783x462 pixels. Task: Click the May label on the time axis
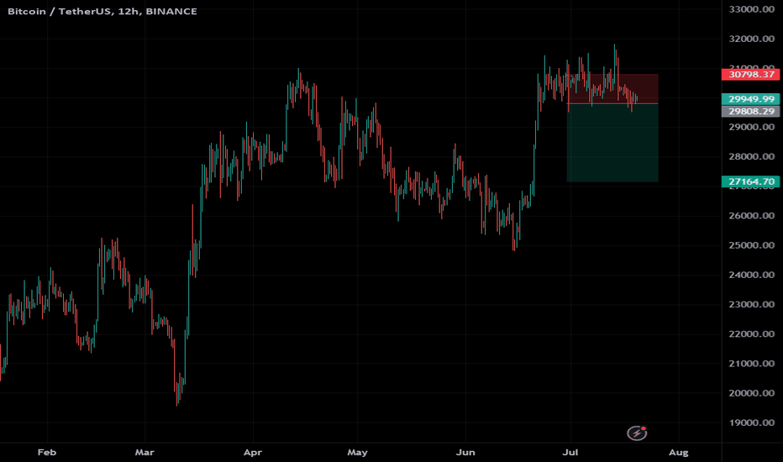[357, 452]
